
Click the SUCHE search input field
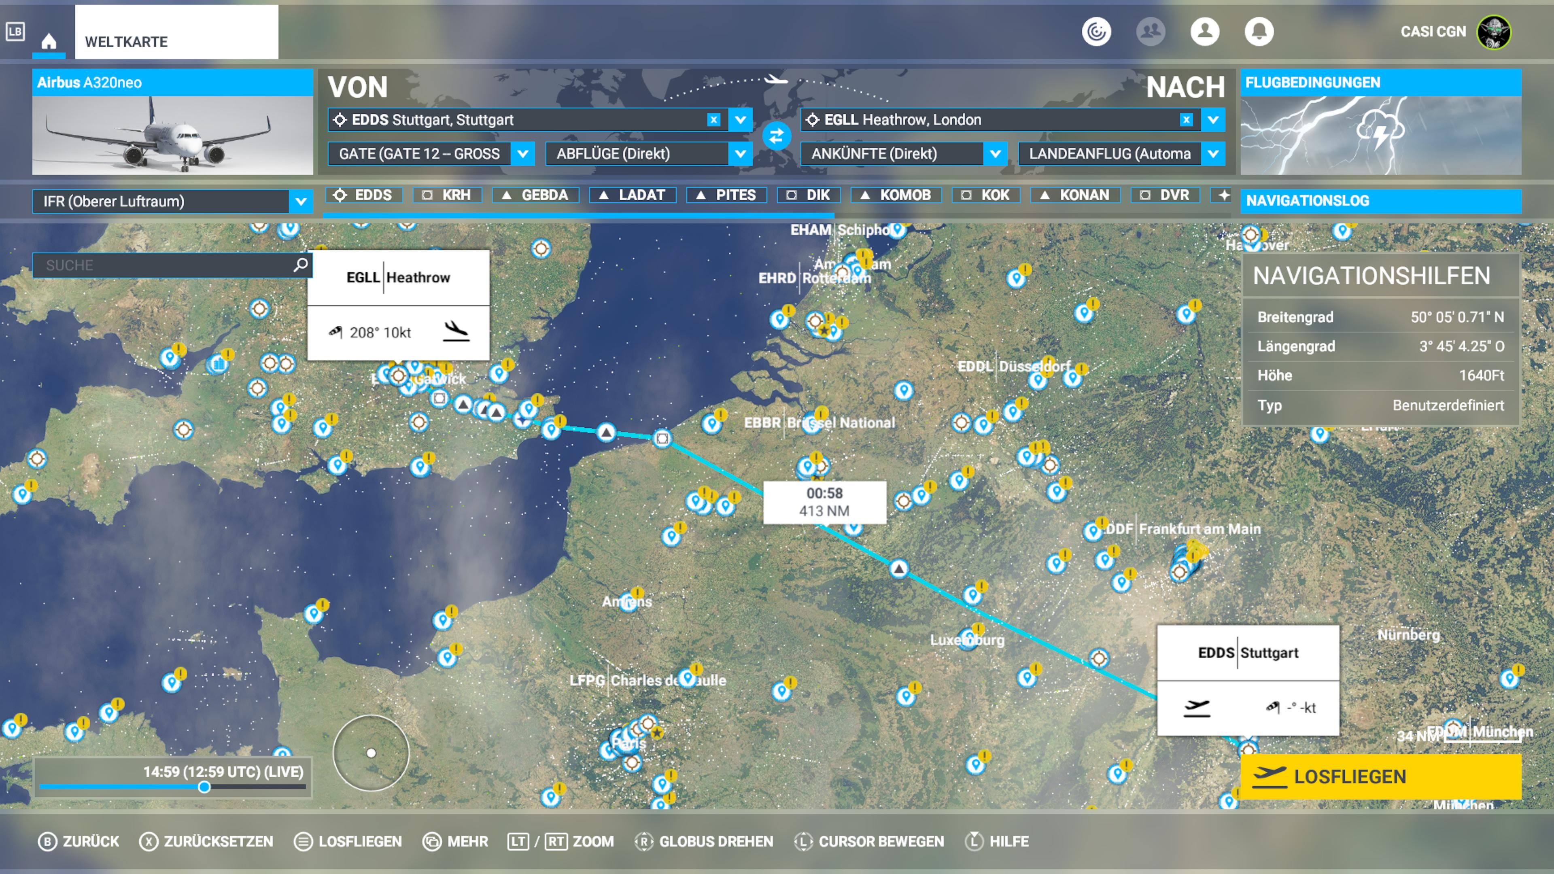[163, 265]
